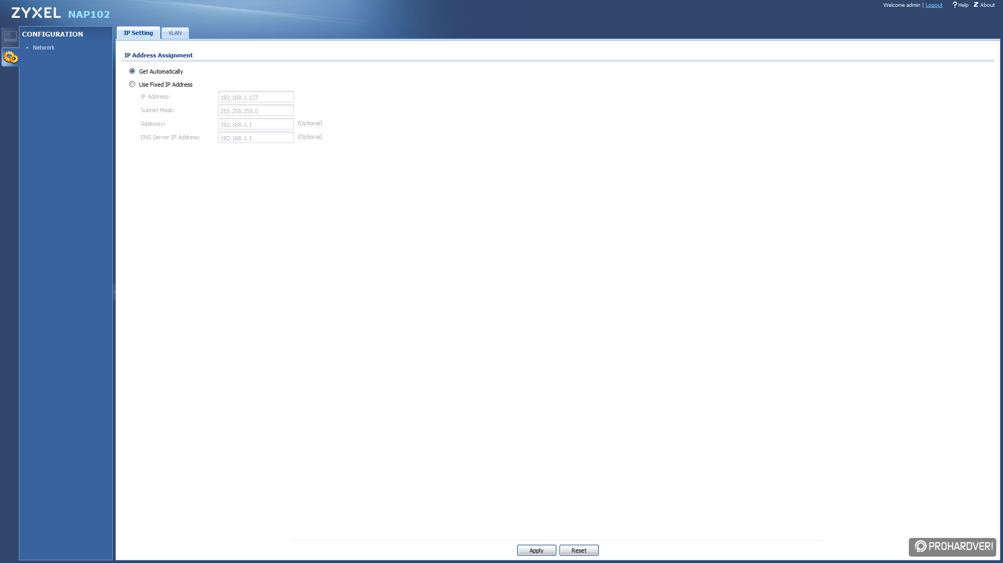
Task: Click the Apply button
Action: click(x=537, y=550)
